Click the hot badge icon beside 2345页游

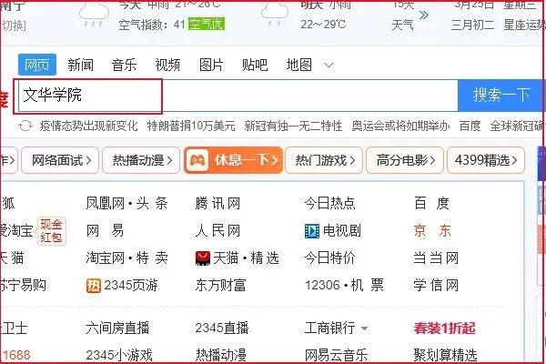94,286
